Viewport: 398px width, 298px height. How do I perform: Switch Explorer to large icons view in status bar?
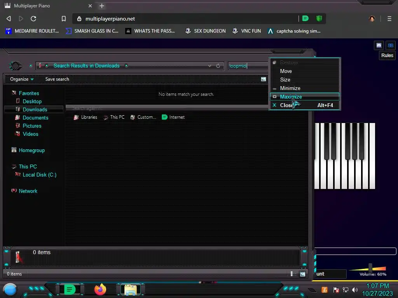302,274
